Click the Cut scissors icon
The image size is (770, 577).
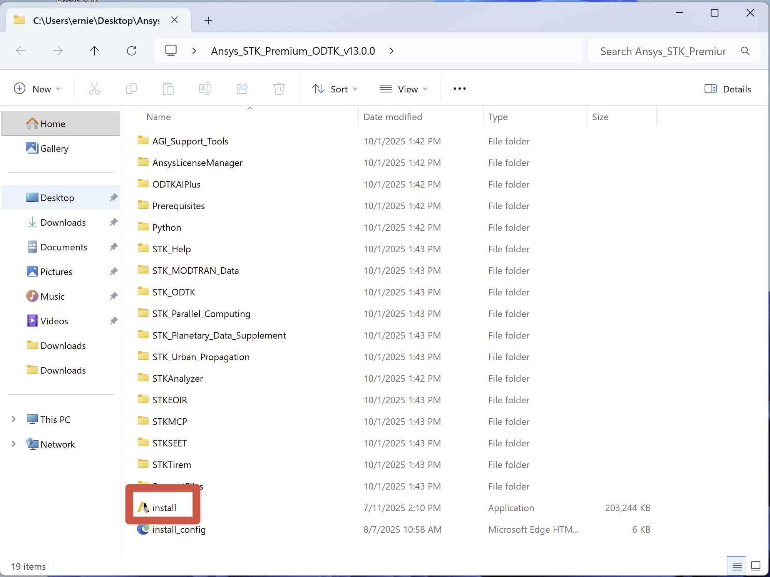coord(94,89)
